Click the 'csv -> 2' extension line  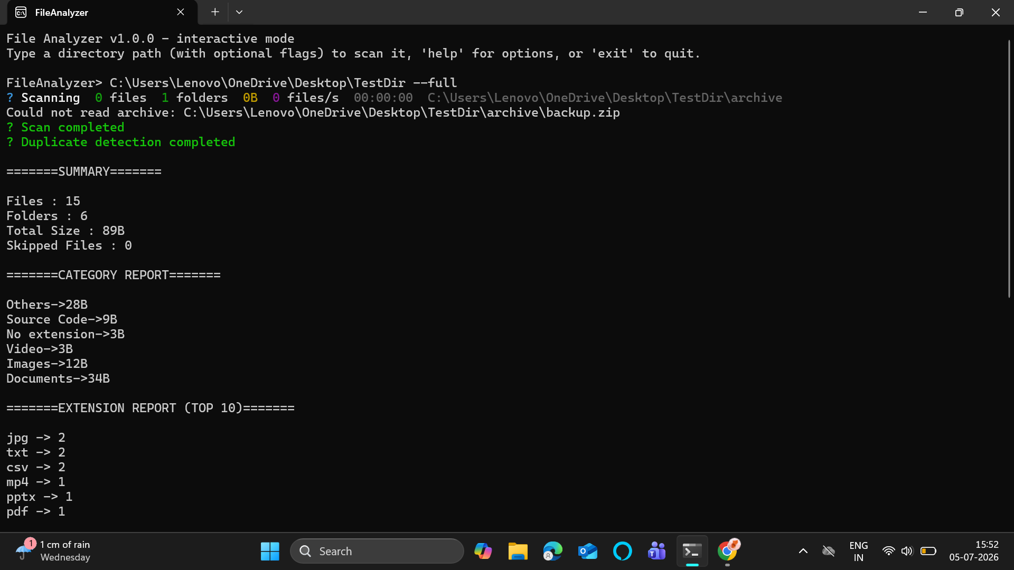pyautogui.click(x=36, y=467)
